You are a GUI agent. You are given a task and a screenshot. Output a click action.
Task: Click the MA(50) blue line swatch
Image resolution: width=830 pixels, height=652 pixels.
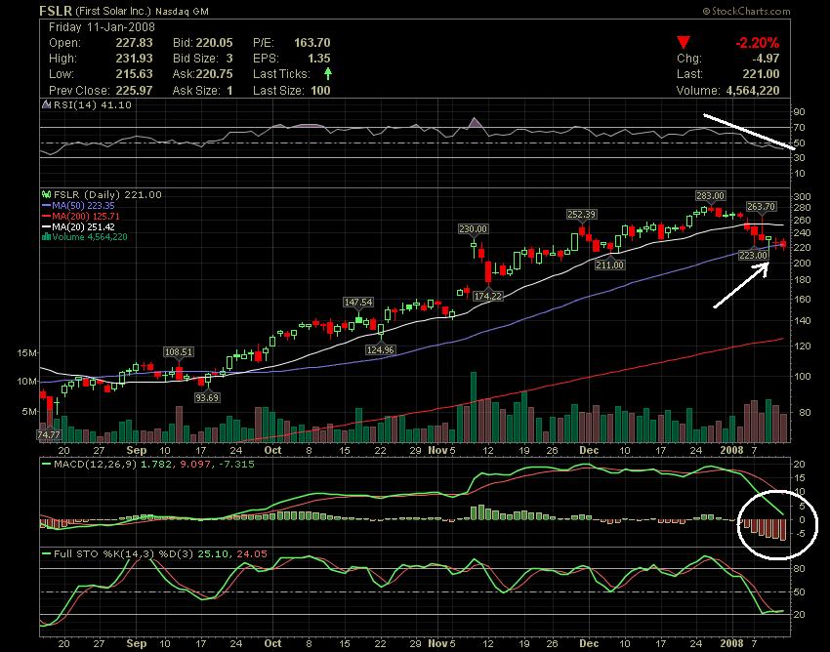[47, 205]
